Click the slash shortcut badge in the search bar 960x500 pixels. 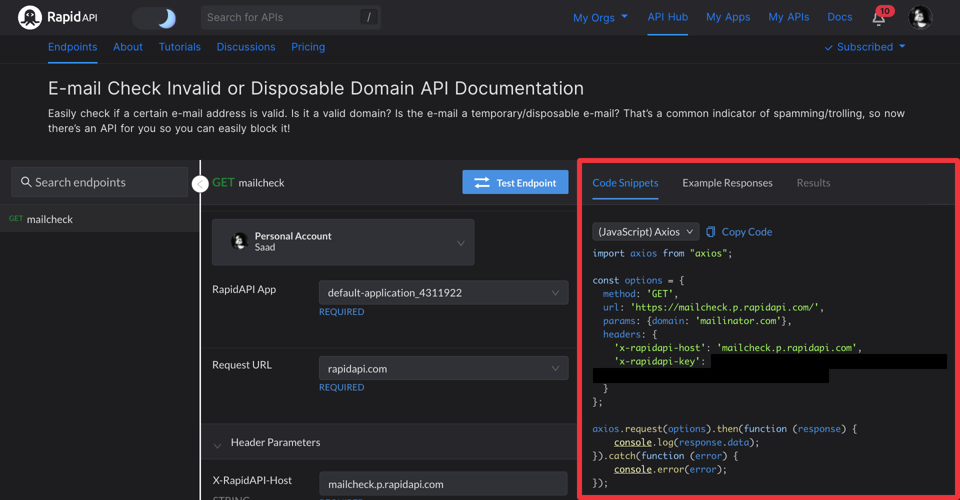(368, 17)
